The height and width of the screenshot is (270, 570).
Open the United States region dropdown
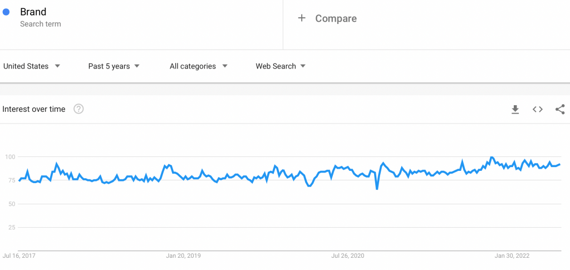[x=32, y=66]
